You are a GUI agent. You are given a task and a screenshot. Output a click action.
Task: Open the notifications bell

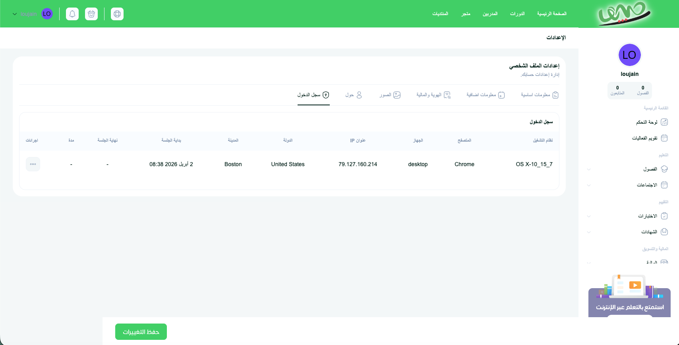pyautogui.click(x=72, y=14)
